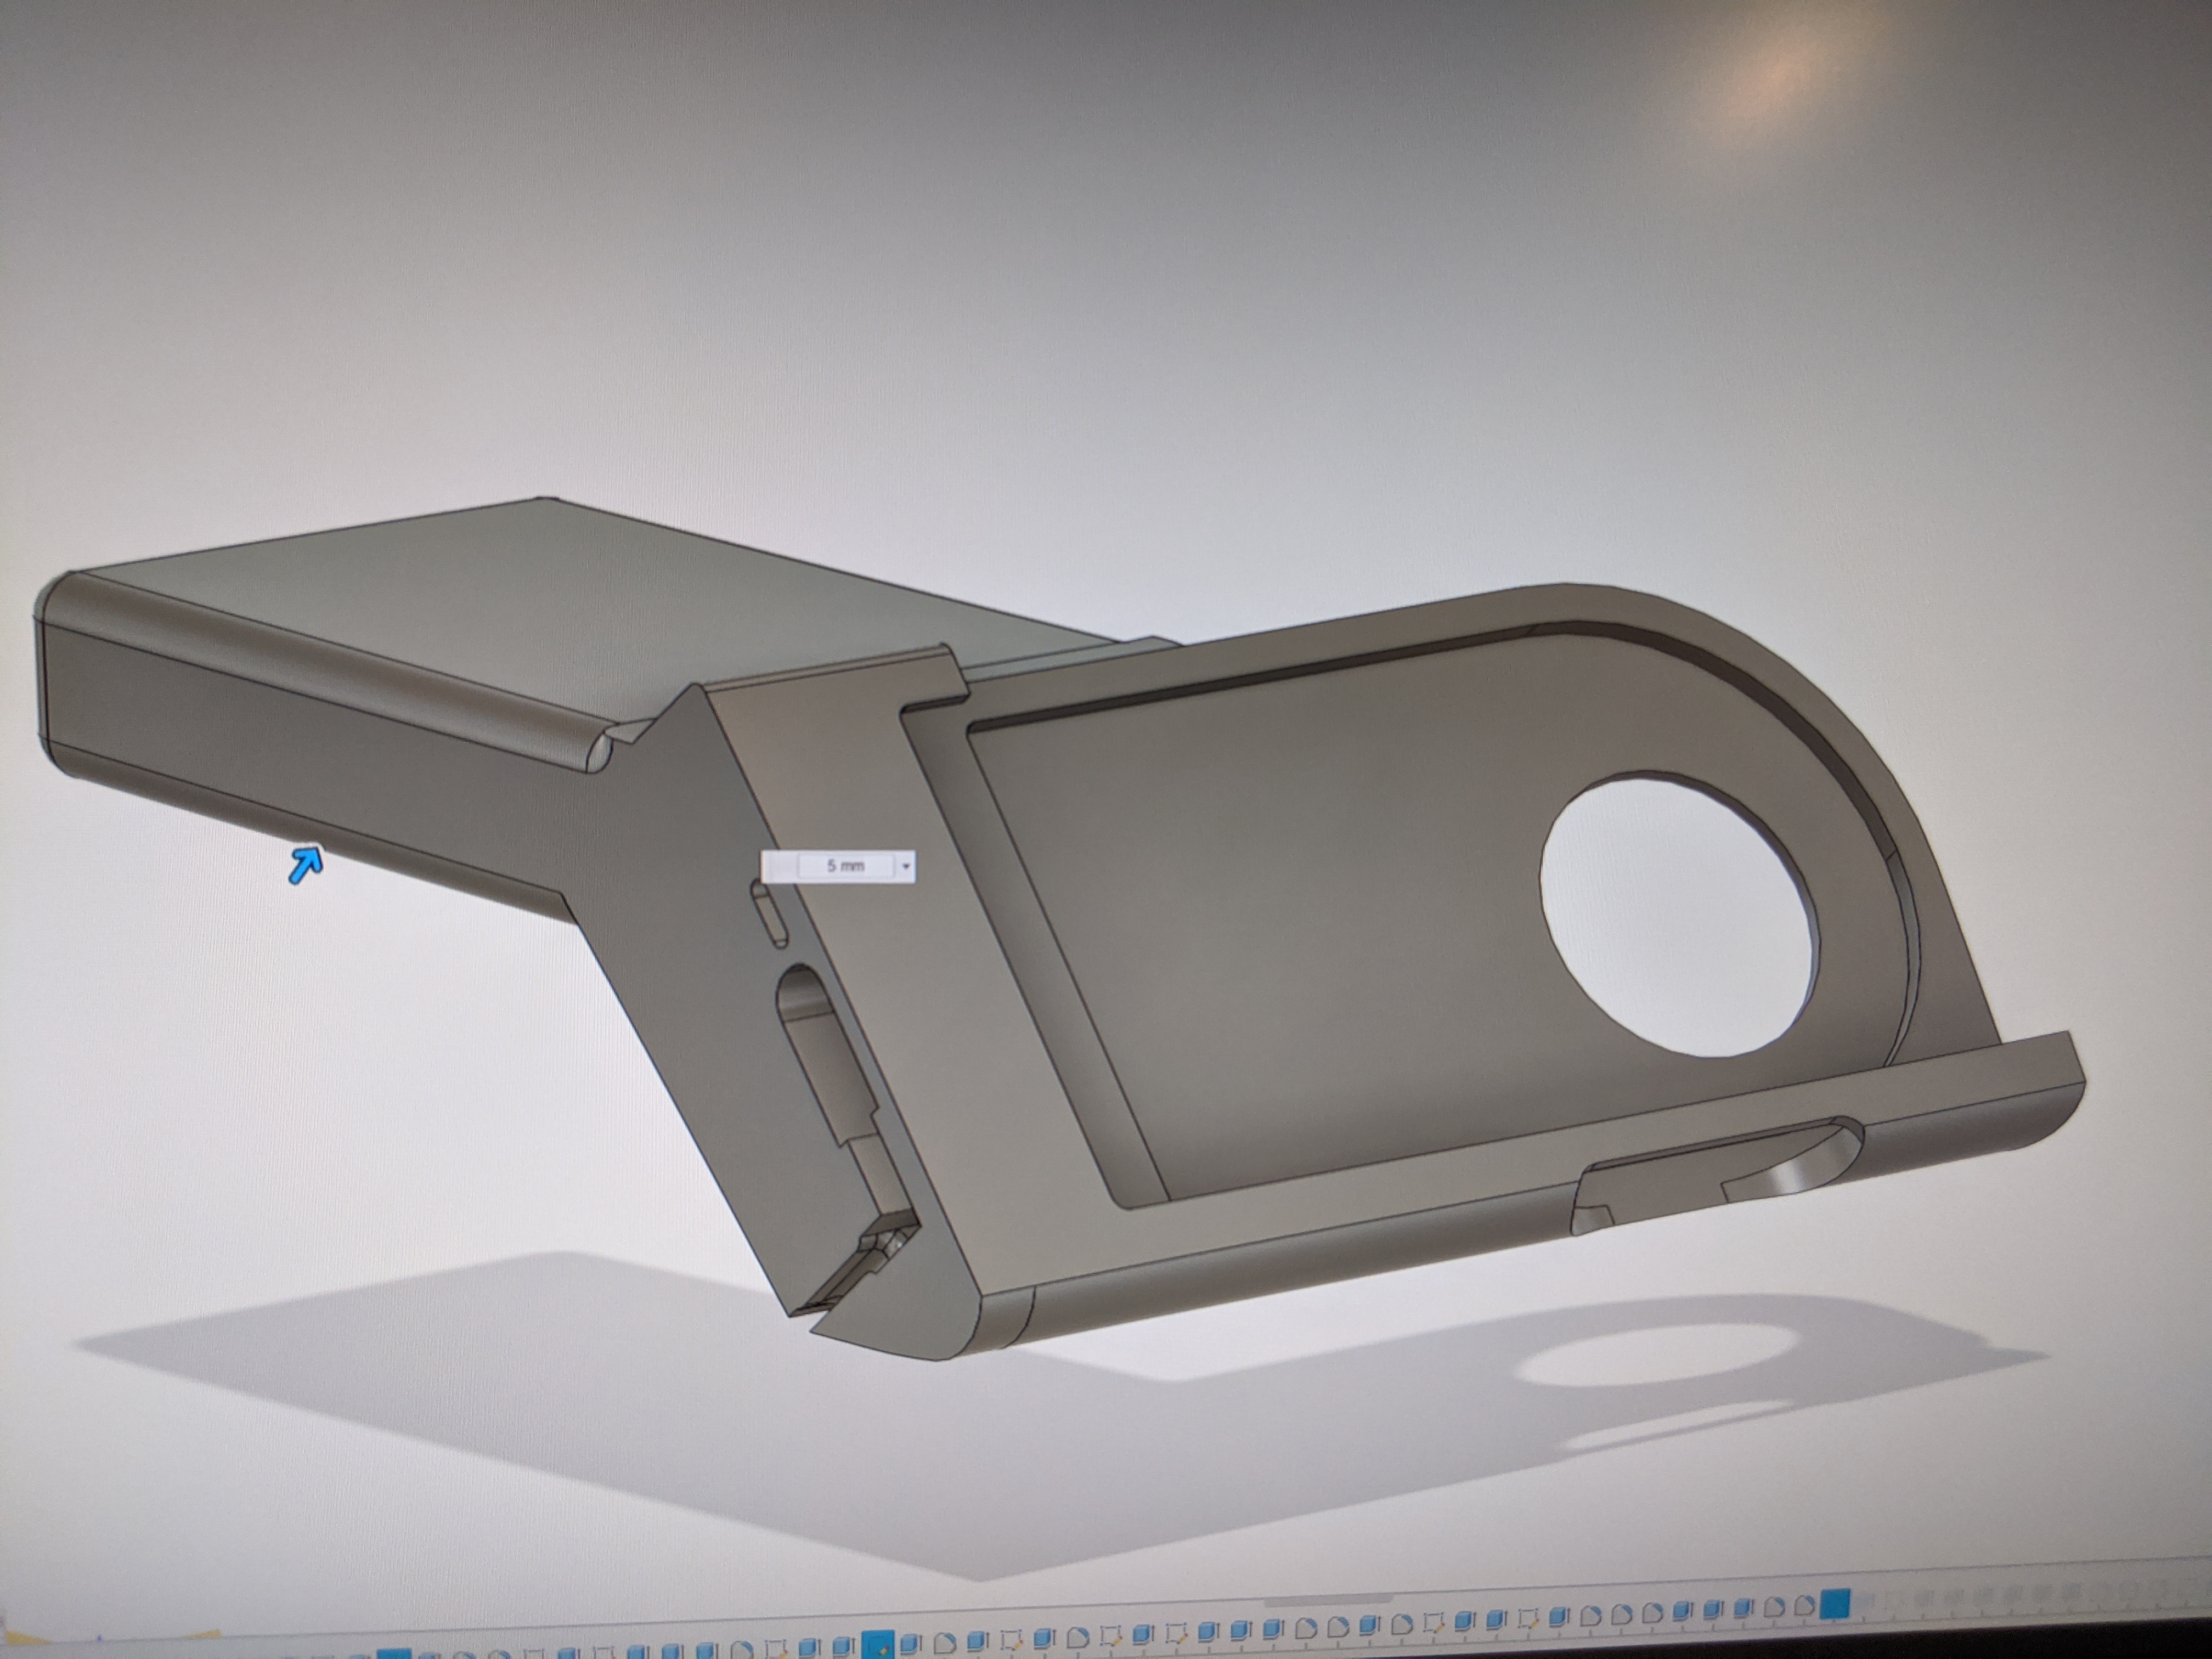Select the rightmost sketch icon before blue marker

tap(1528, 1618)
